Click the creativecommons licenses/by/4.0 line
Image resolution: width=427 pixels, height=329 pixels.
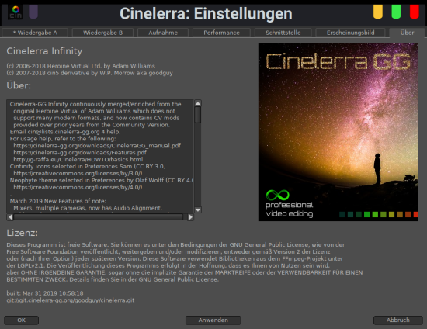click(x=78, y=187)
